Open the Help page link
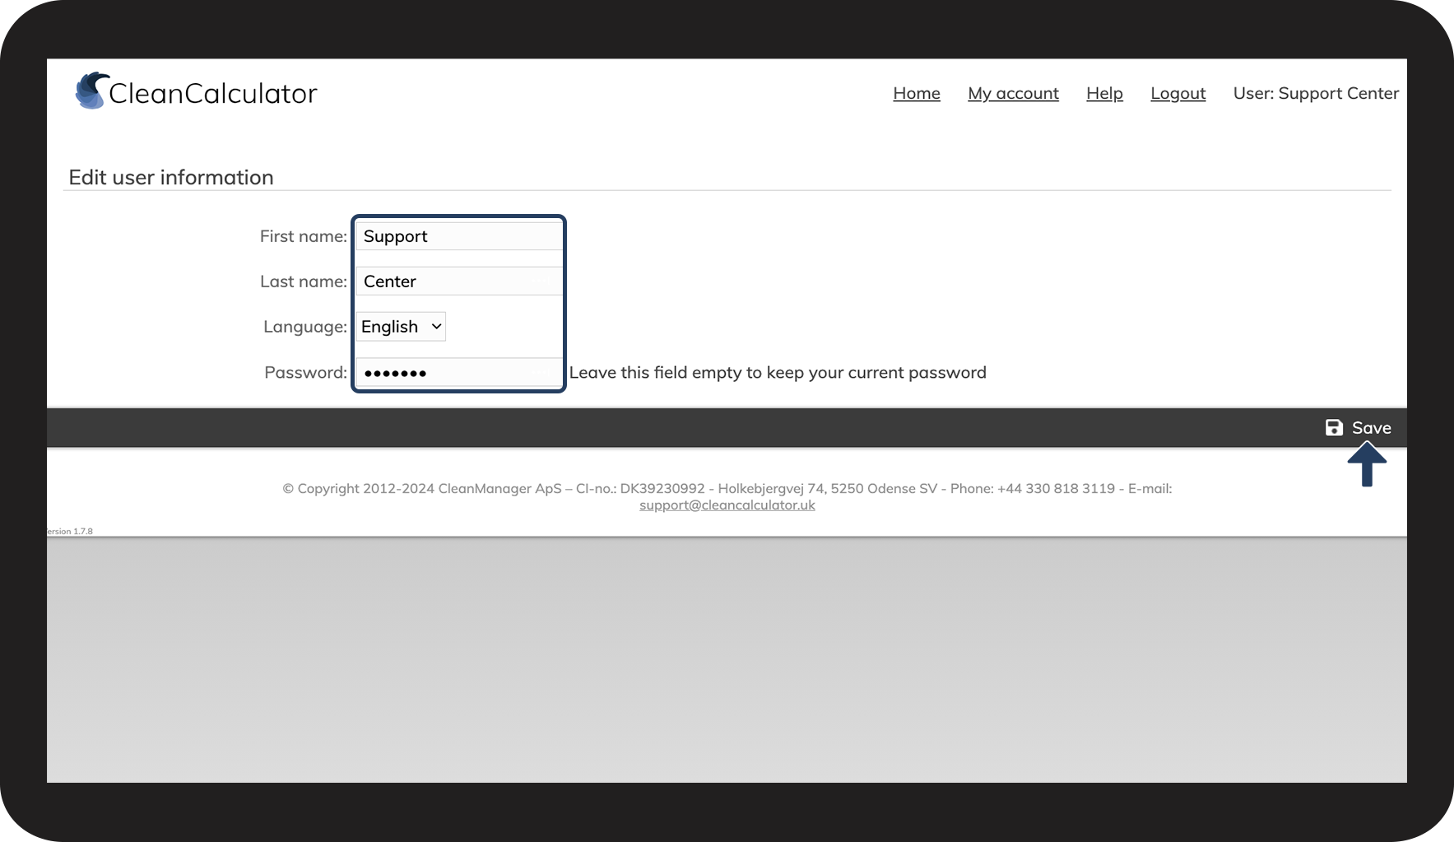Image resolution: width=1454 pixels, height=842 pixels. click(x=1104, y=94)
